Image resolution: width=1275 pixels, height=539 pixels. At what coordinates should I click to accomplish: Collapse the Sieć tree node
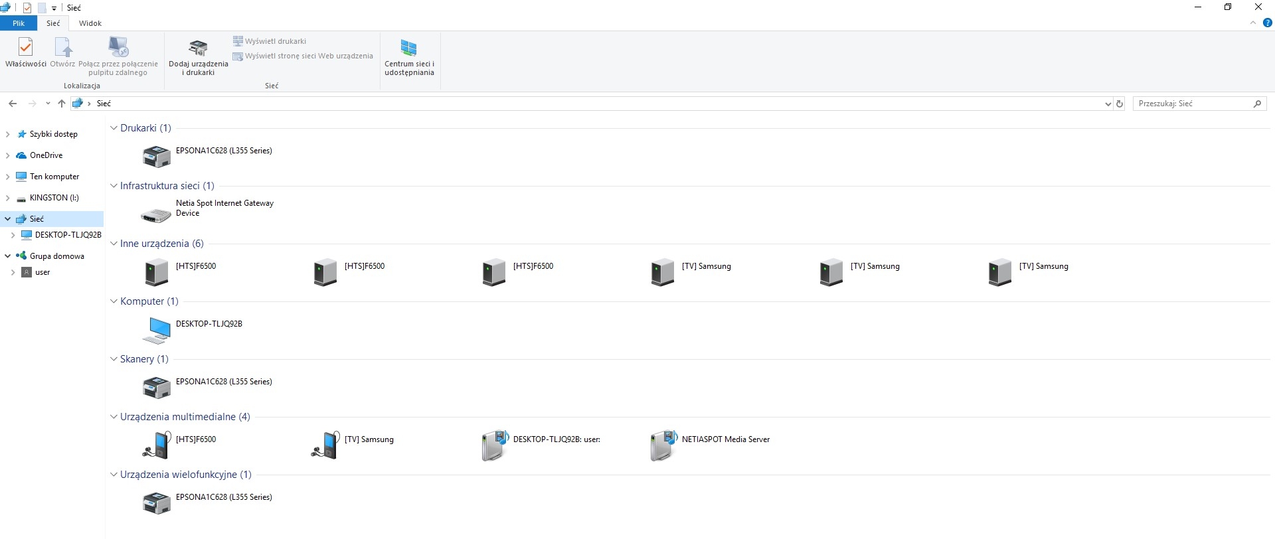coord(7,218)
